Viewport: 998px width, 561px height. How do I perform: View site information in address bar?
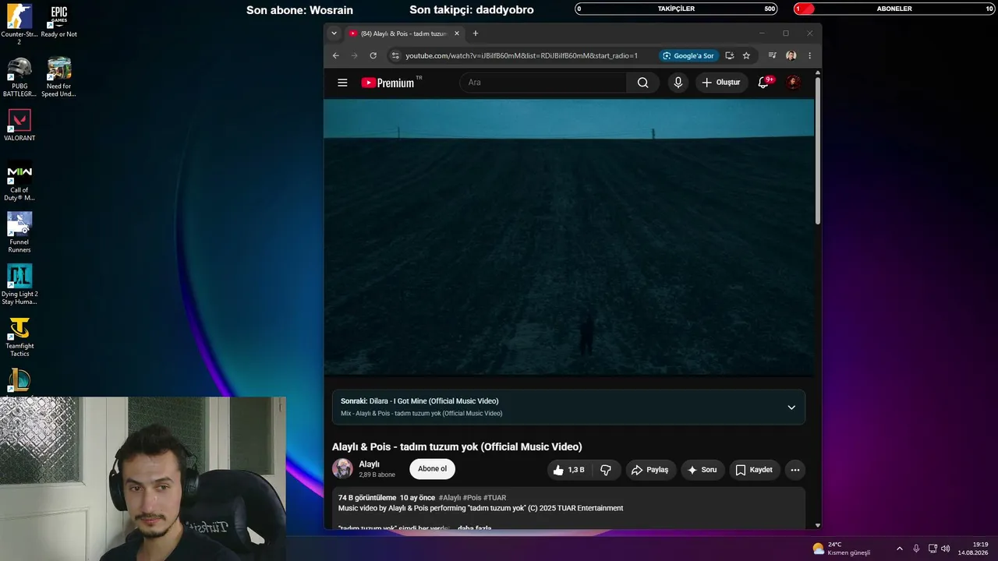tap(395, 56)
